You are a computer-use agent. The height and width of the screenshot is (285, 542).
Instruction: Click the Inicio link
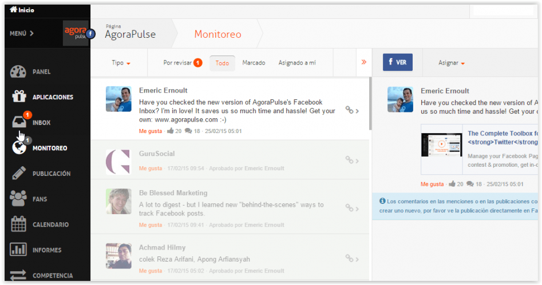coord(26,10)
